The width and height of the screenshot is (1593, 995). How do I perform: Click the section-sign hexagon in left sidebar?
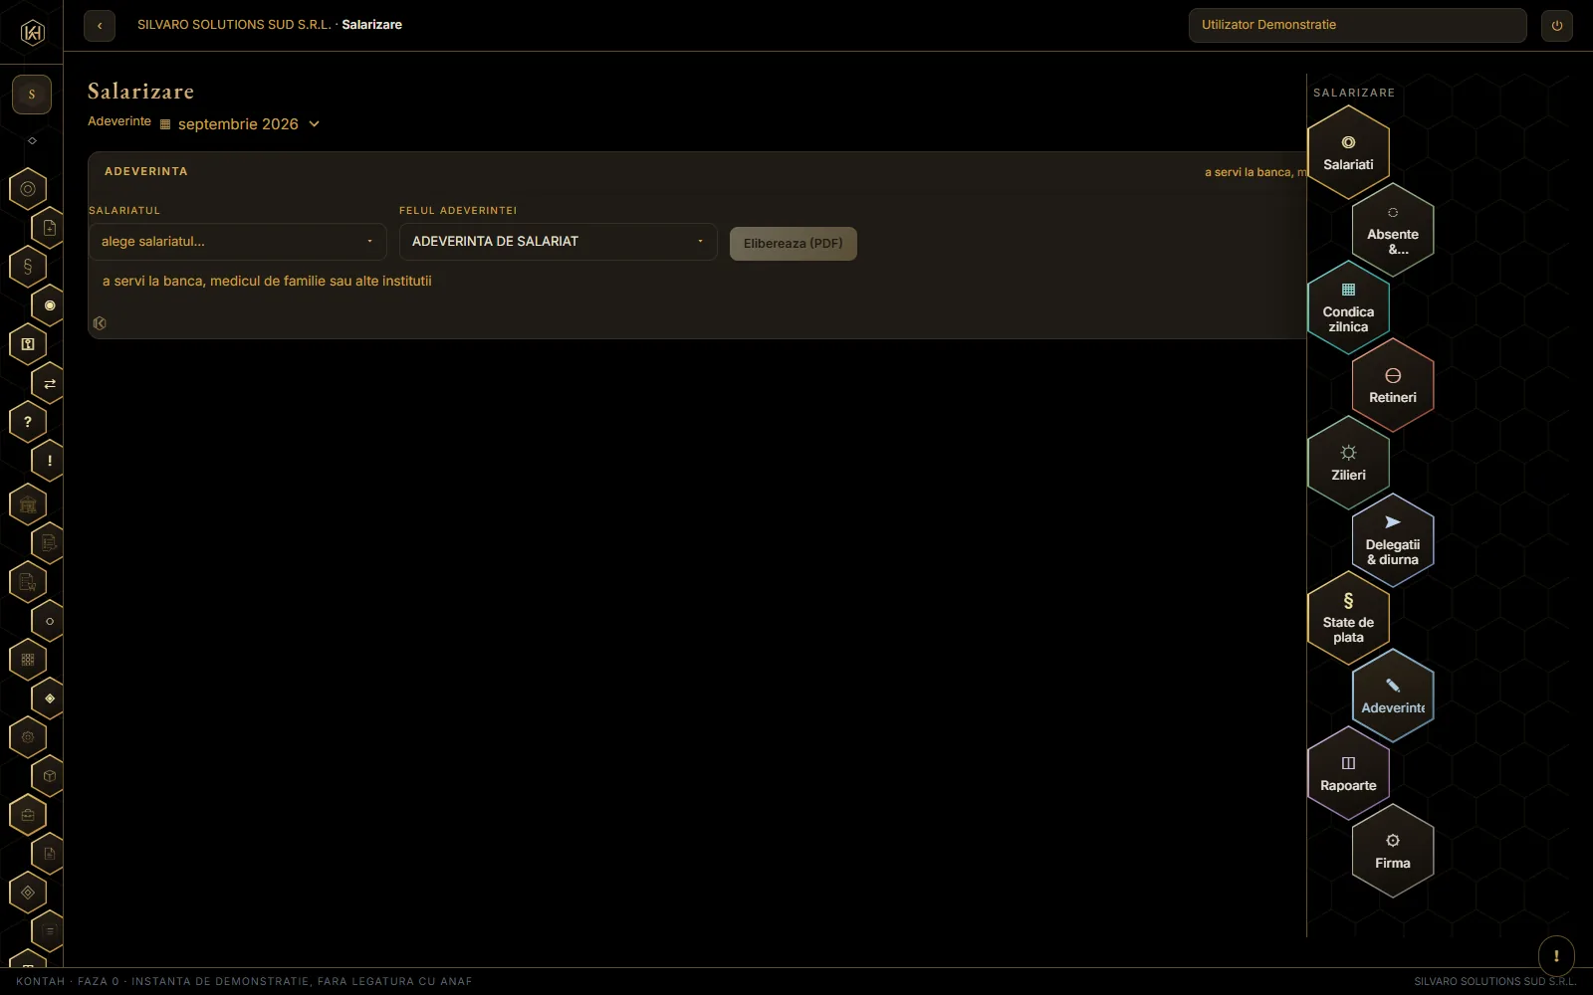(28, 267)
